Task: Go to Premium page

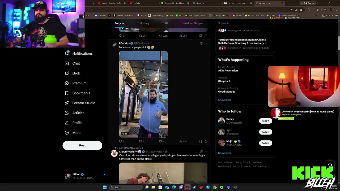Action: coord(76,83)
